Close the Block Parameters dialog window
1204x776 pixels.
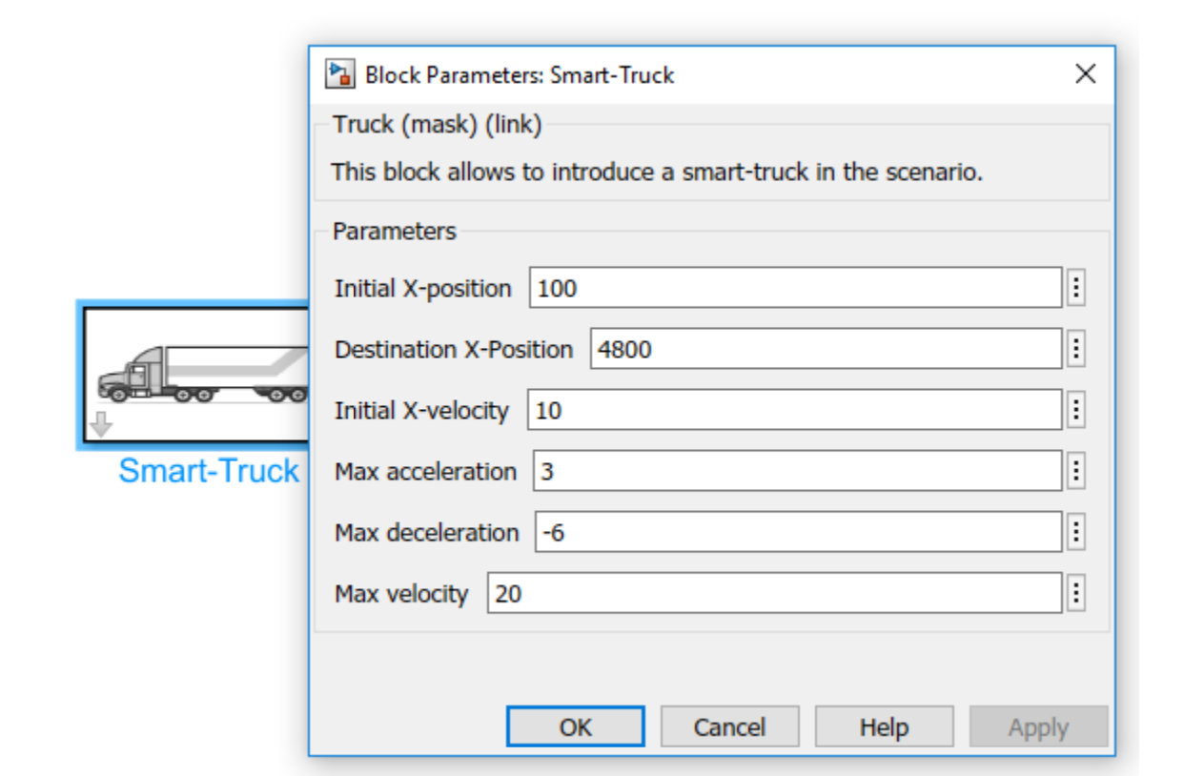pos(1085,74)
